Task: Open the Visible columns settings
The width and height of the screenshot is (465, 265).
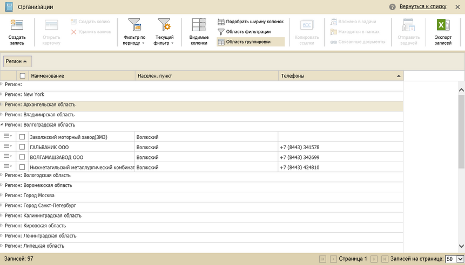Action: click(199, 25)
